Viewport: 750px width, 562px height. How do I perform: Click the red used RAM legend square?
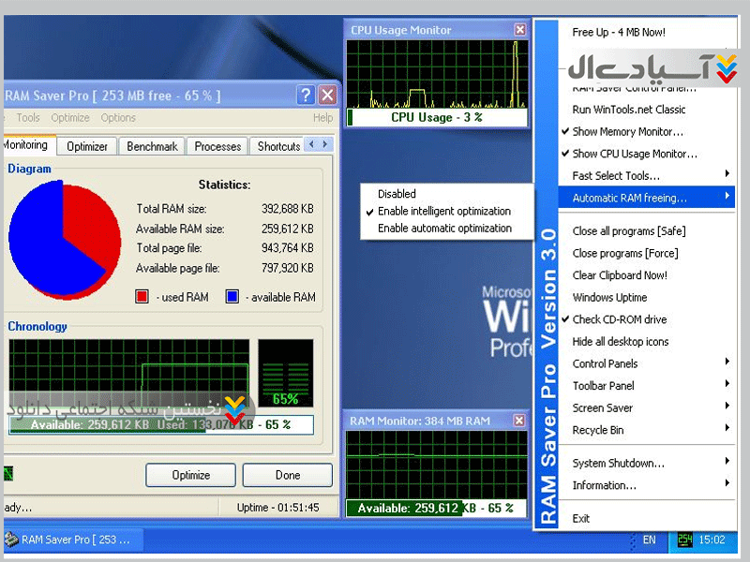(x=142, y=297)
